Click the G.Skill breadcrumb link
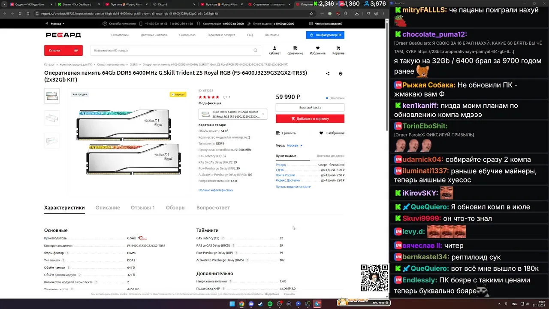 pyautogui.click(x=134, y=65)
